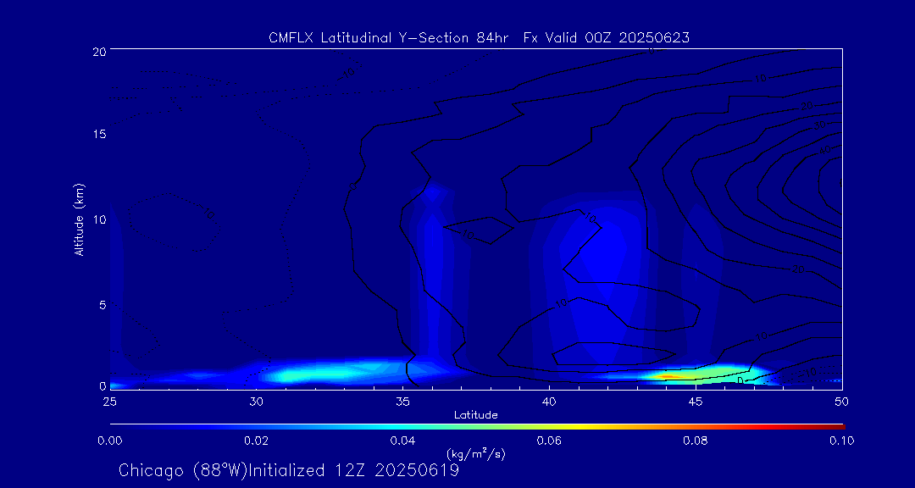Screen dimensions: 915x488
Task: Click the contour line label 40
Action: click(825, 149)
